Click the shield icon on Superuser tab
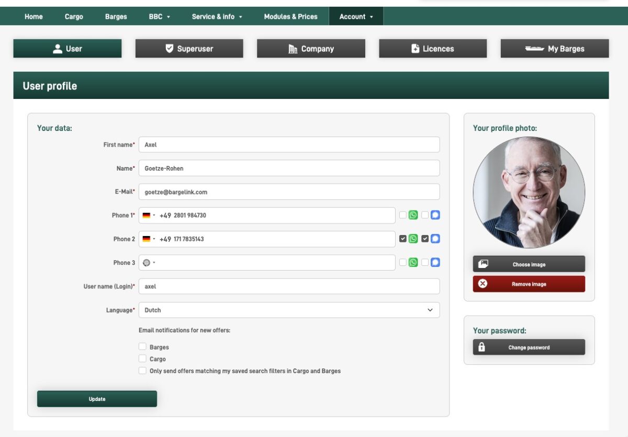The image size is (628, 437). click(169, 49)
